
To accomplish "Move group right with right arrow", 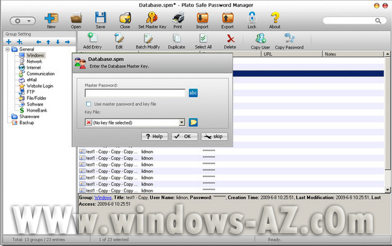I will click(67, 42).
